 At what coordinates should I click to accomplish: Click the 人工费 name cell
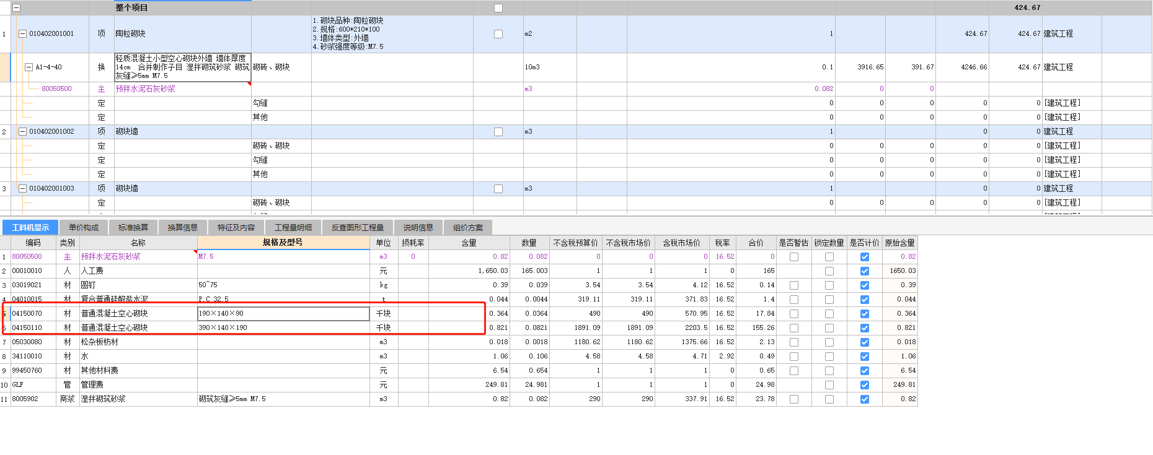pos(138,271)
